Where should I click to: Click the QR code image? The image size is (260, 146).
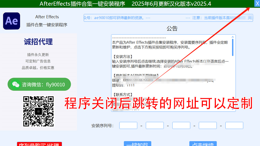(x=38, y=111)
